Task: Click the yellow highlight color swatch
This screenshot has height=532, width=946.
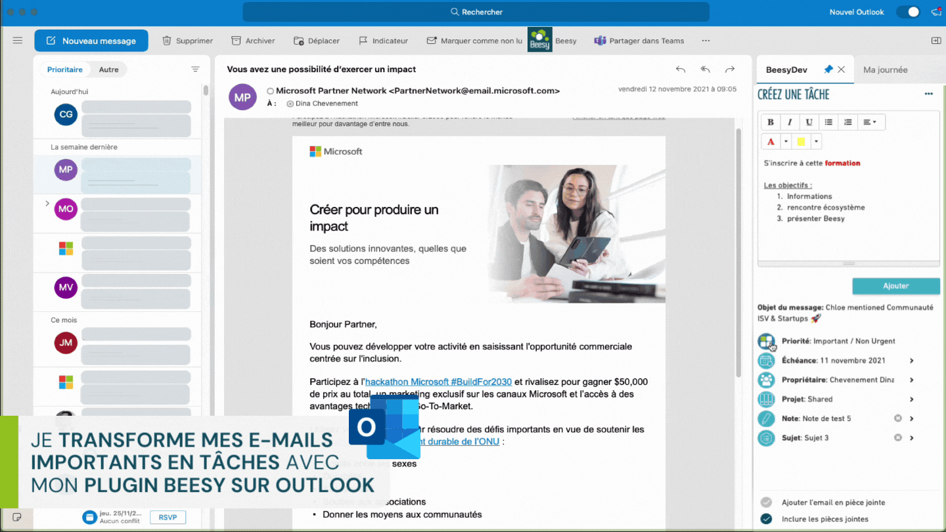Action: [801, 141]
